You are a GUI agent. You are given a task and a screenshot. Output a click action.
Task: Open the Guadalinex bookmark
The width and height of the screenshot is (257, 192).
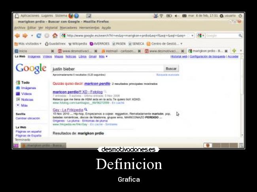click(55, 44)
